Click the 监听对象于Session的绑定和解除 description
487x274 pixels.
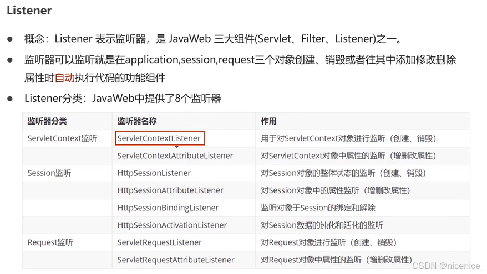(318, 208)
